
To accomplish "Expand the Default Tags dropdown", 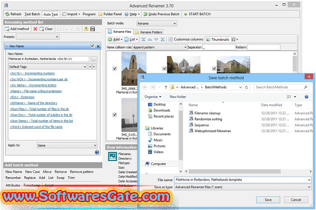I will pyautogui.click(x=47, y=66).
